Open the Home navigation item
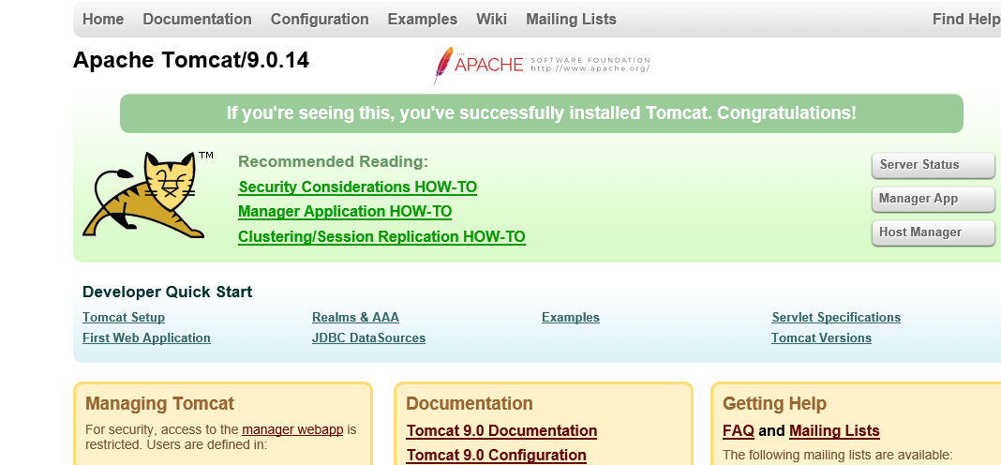1001x465 pixels. [x=103, y=19]
